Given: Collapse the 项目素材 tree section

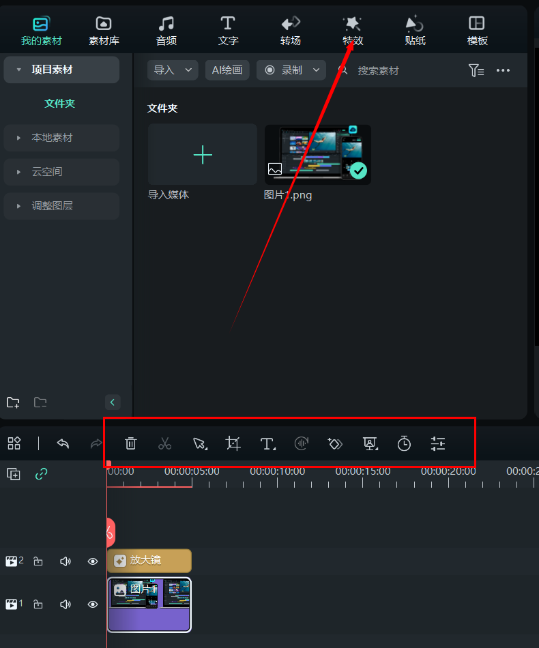Looking at the screenshot, I should pos(18,70).
